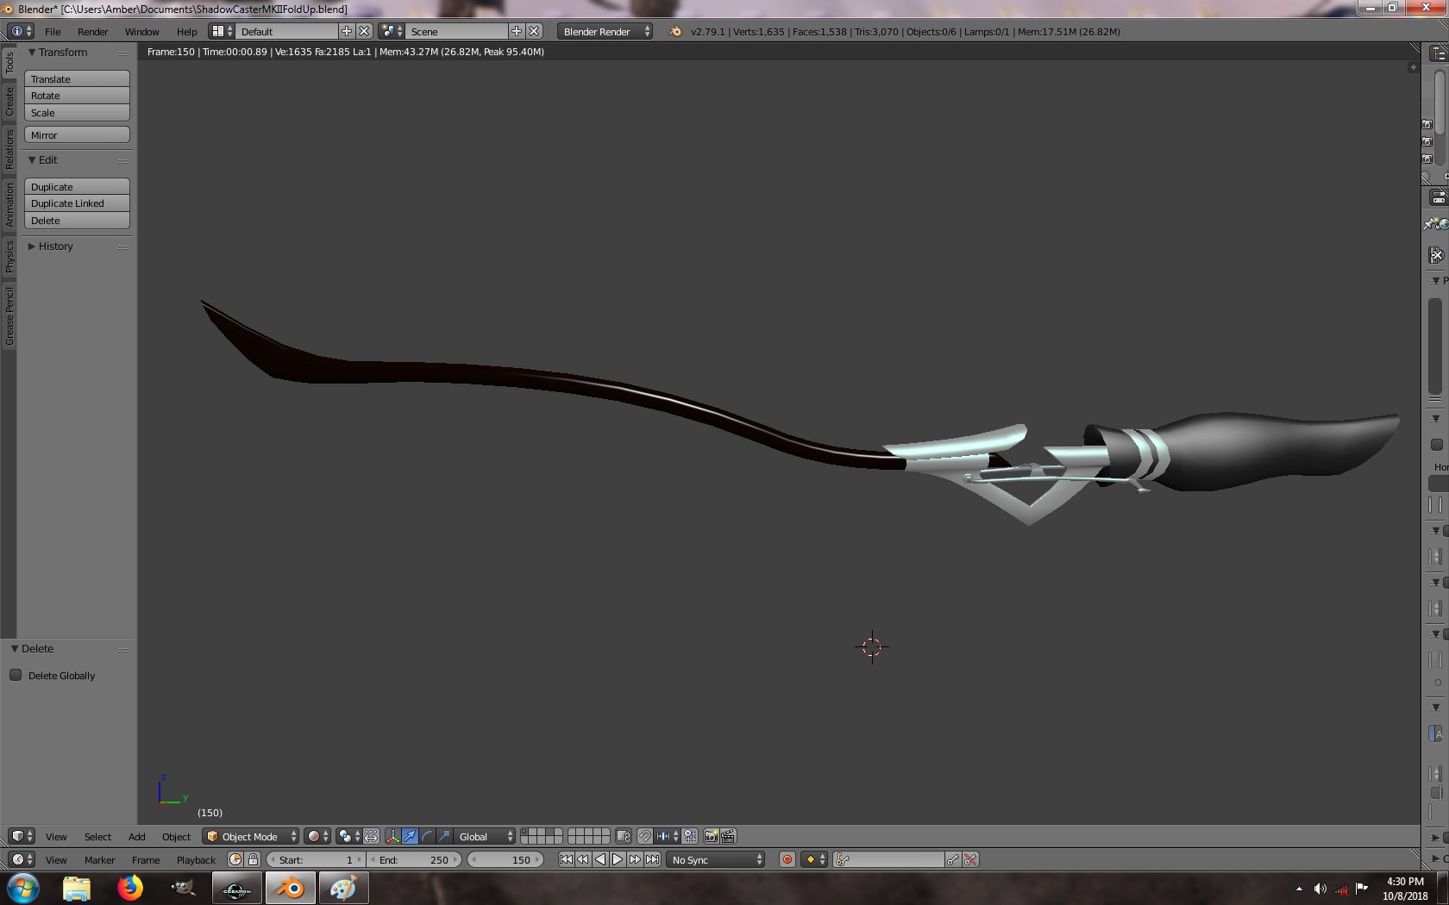Switch to the Relations tab
The height and width of the screenshot is (905, 1449).
click(x=9, y=149)
